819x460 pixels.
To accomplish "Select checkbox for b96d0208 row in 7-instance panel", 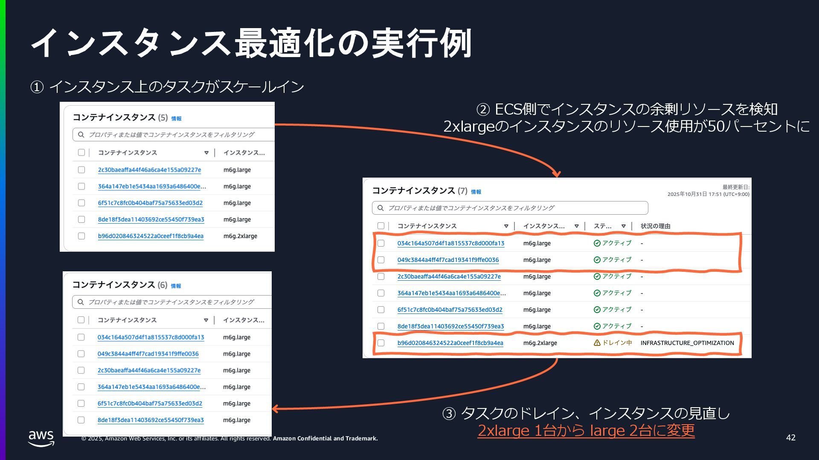I will [x=381, y=343].
